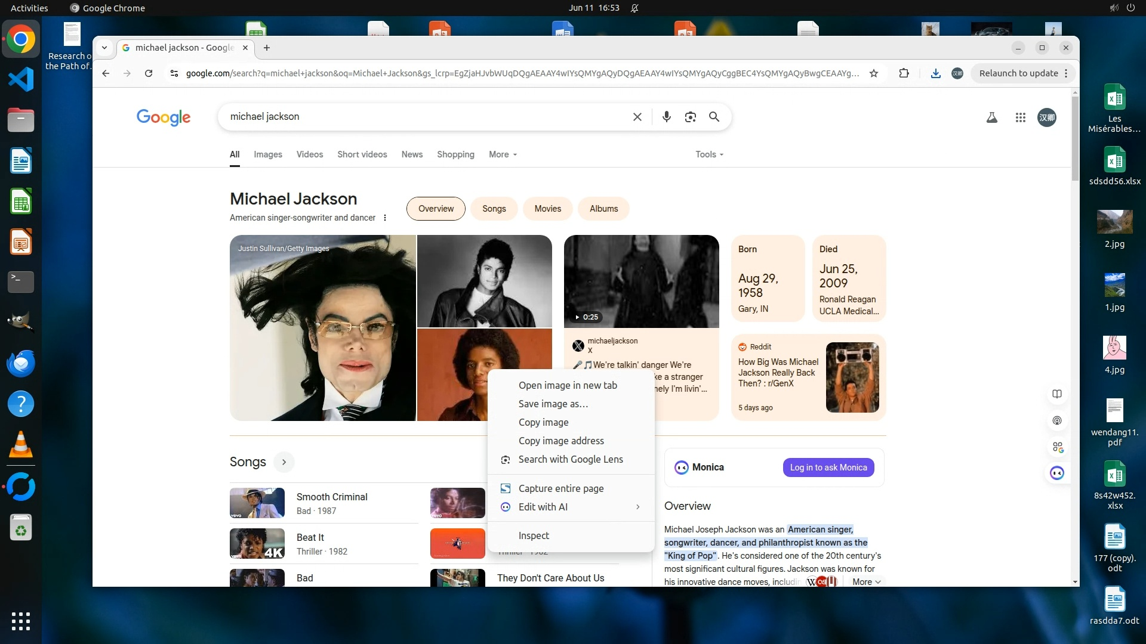Play the 0:25 michaeljackson video thumbnail
This screenshot has height=644, width=1146.
point(641,281)
